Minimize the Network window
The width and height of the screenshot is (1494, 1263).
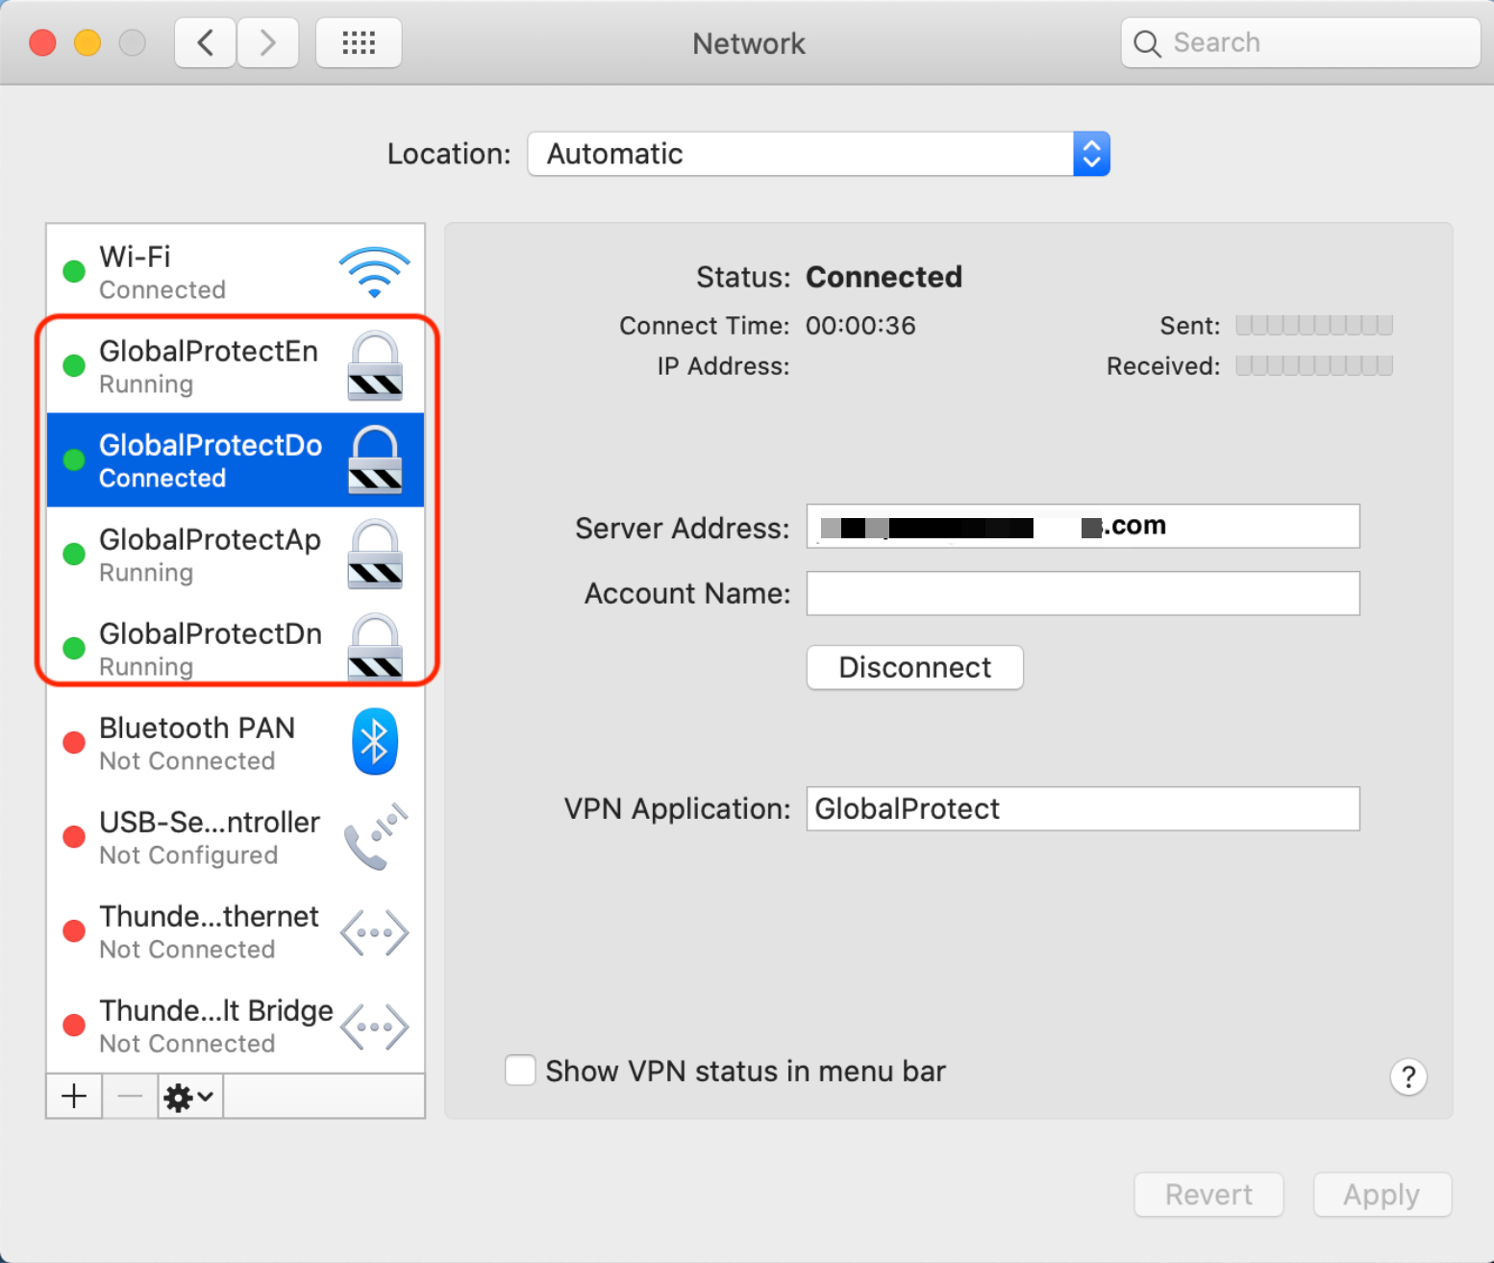pos(87,43)
